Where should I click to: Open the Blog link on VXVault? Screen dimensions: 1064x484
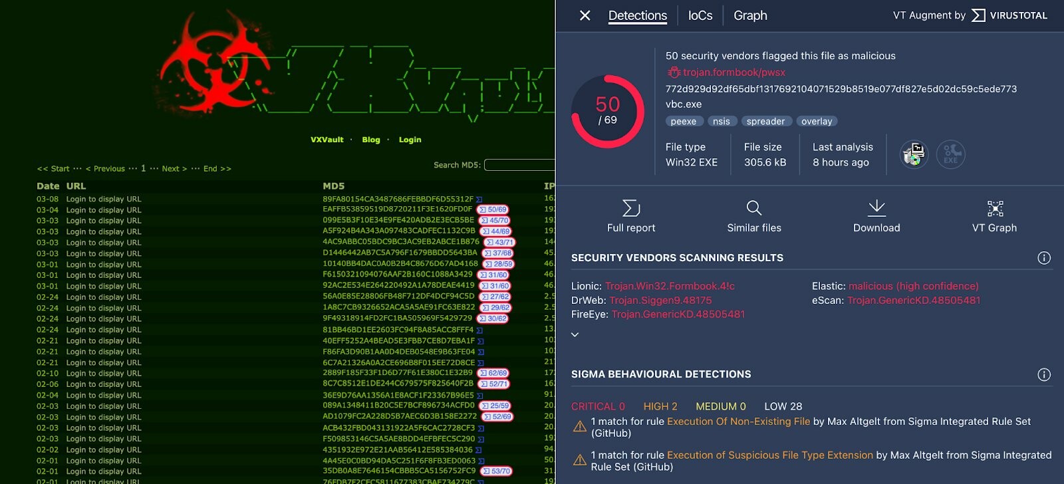coord(371,140)
